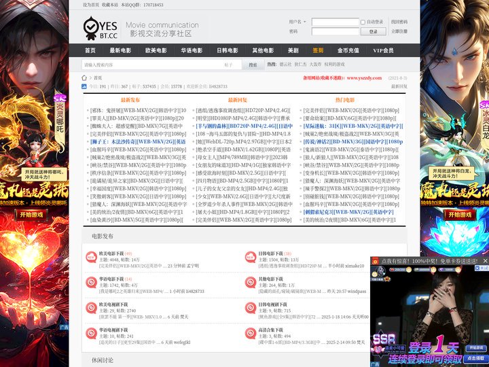Click 其他电影下载 forum title
Screen dimensions: 489x367
[x=270, y=279]
